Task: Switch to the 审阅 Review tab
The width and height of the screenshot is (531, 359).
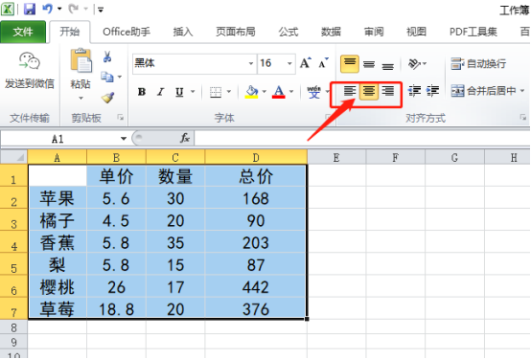Action: (x=374, y=32)
